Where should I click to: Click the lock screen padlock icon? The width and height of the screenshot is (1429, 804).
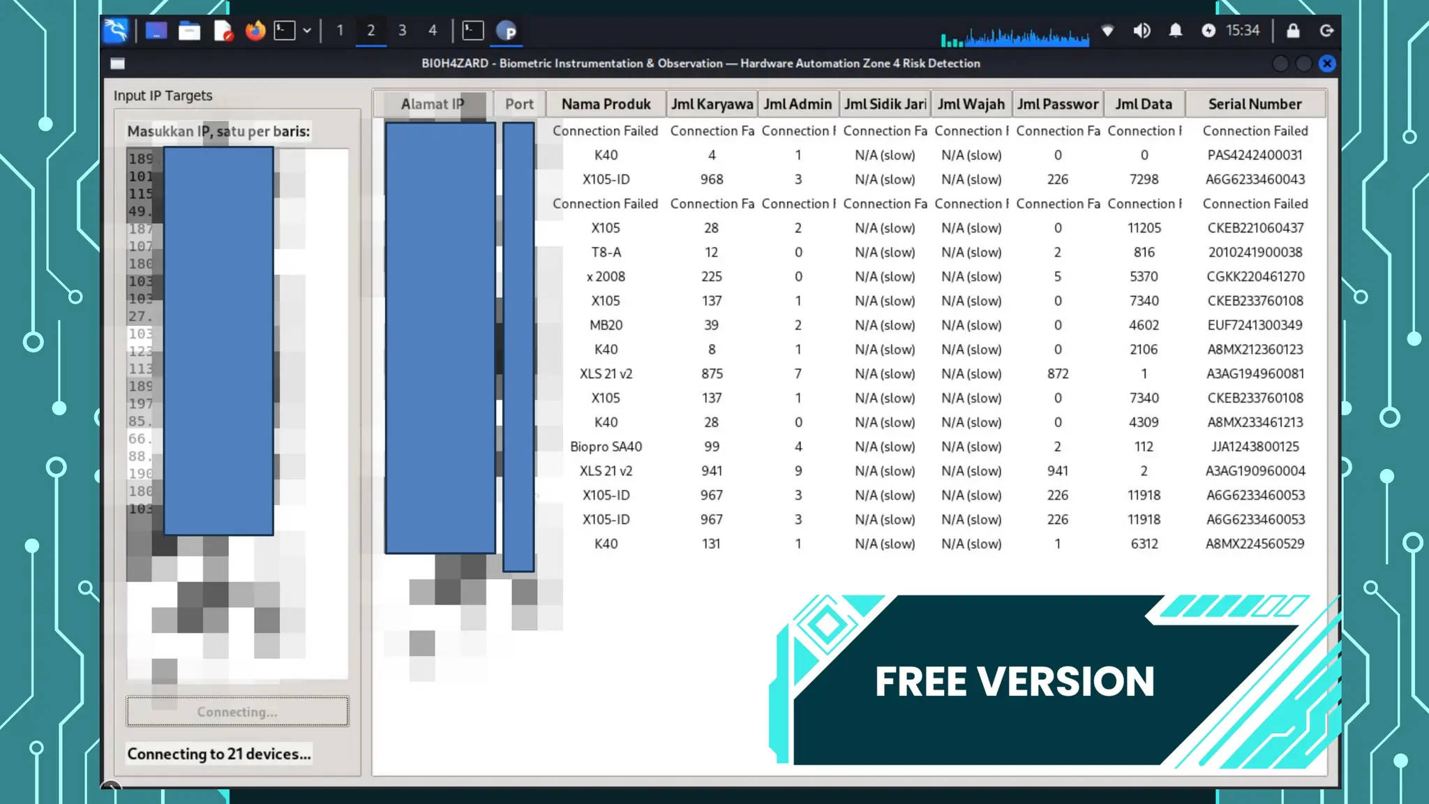tap(1293, 31)
